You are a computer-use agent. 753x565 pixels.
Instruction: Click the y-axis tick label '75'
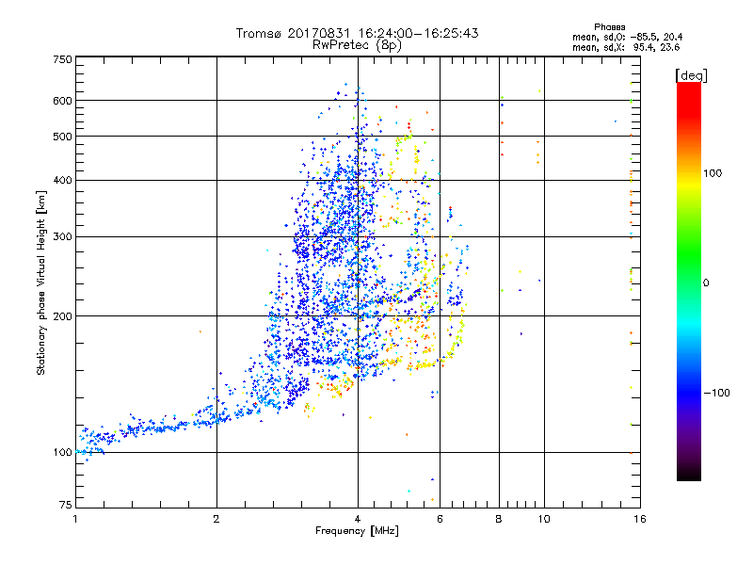(66, 505)
